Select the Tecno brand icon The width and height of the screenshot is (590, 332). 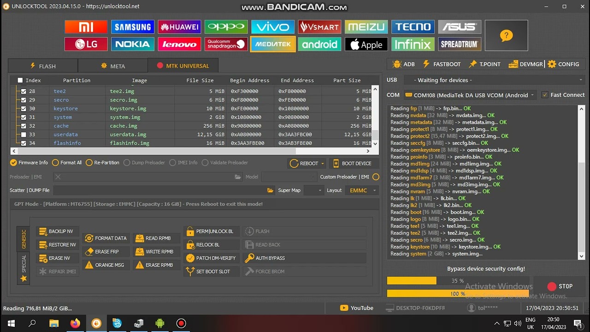[413, 27]
